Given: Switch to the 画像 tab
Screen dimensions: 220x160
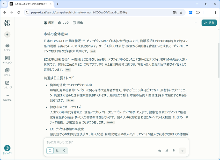Looking at the screenshot, I should click(x=78, y=23).
